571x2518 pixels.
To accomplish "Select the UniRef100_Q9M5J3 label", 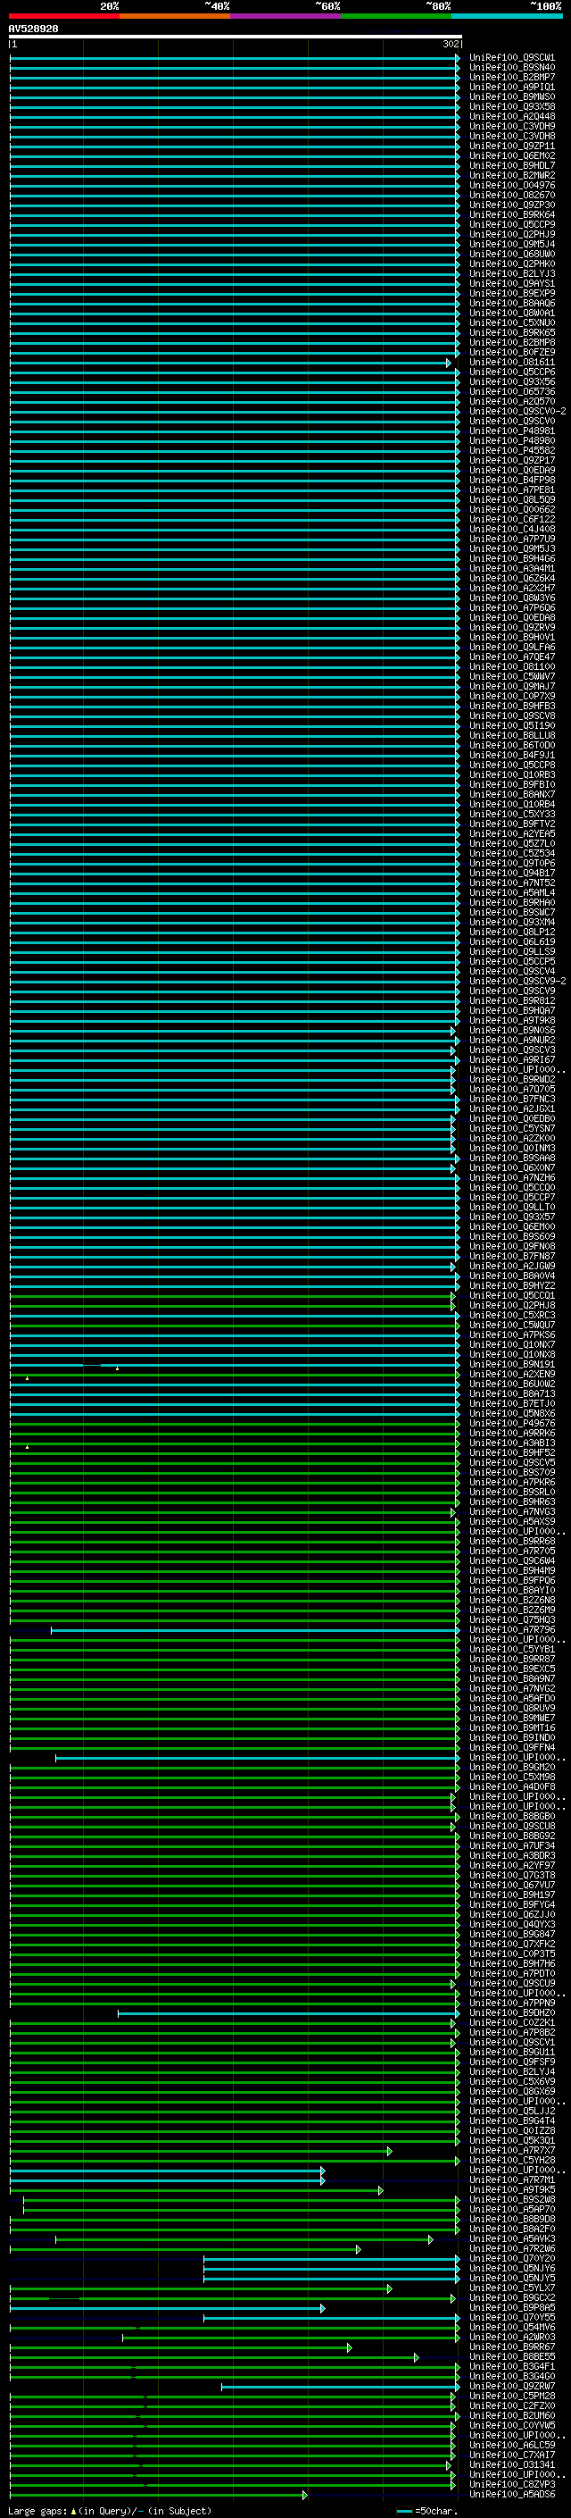I will (x=511, y=549).
